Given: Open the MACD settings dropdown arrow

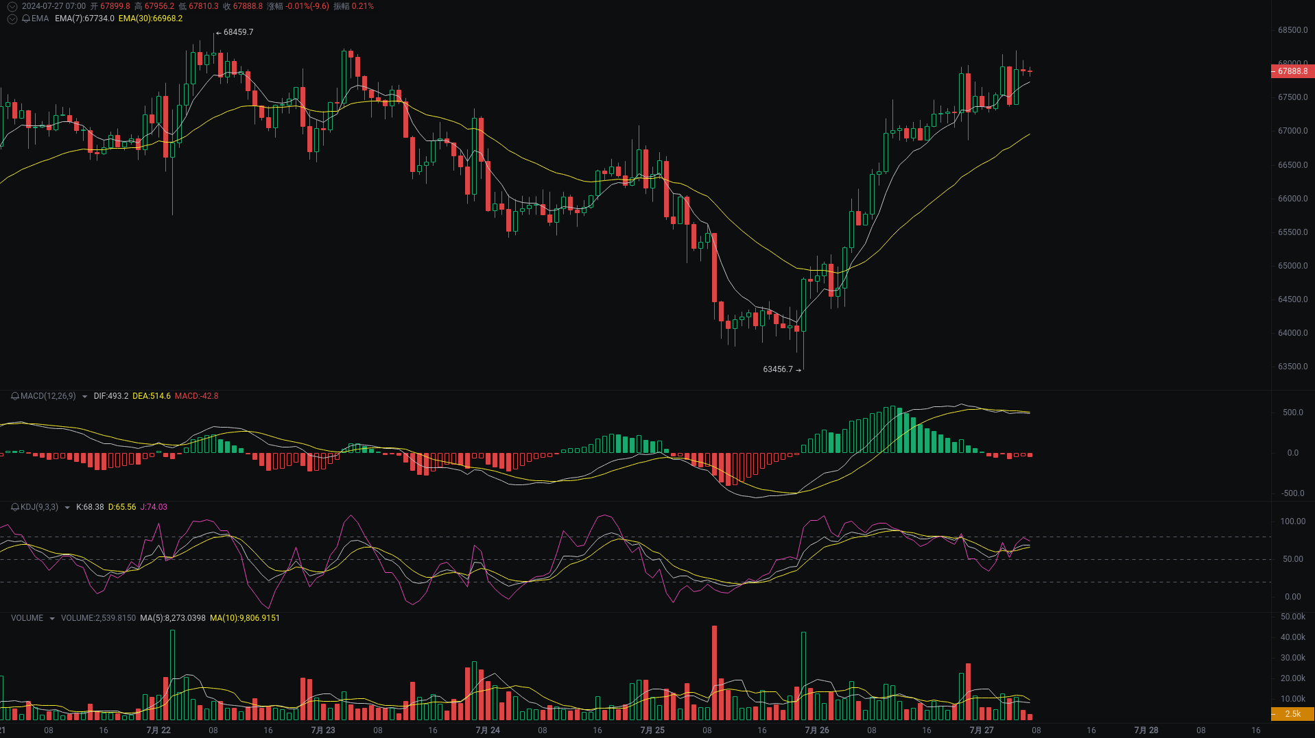Looking at the screenshot, I should (85, 396).
